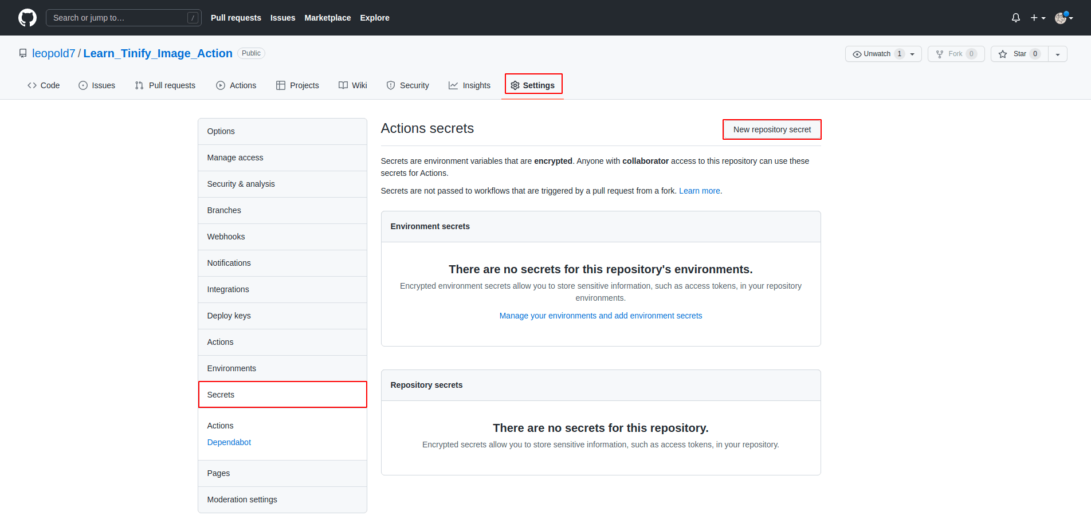The height and width of the screenshot is (527, 1091).
Task: Open Webhooks in settings sidebar
Action: point(226,237)
